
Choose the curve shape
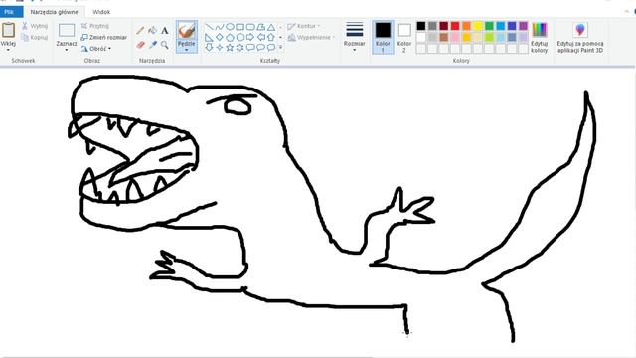[x=220, y=27]
